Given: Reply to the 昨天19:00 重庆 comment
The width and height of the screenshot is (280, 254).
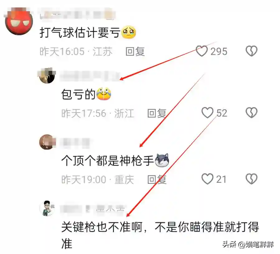Looking at the screenshot, I should (x=157, y=179).
